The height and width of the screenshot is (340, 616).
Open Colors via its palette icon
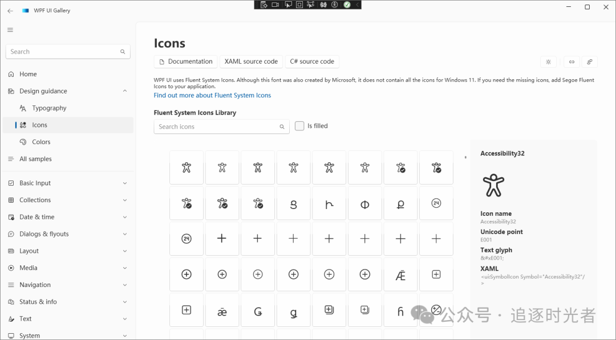pos(23,142)
